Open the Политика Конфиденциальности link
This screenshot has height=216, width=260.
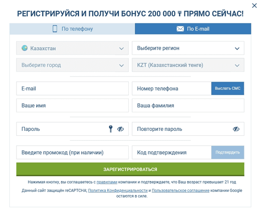[118, 191]
